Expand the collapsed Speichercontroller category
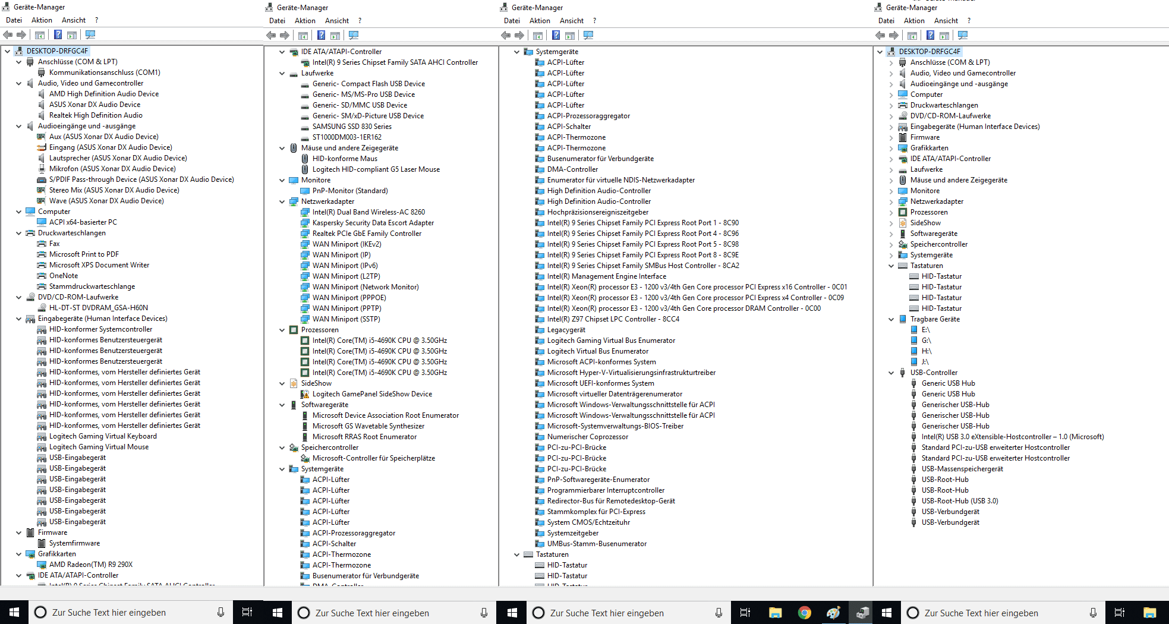 [891, 244]
